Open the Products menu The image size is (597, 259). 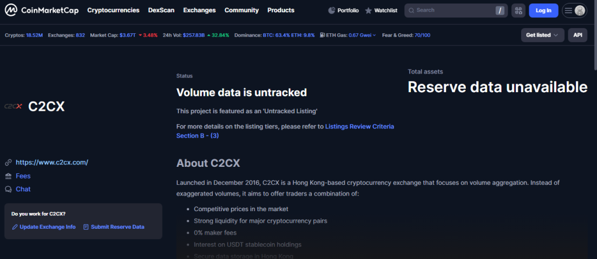(x=280, y=10)
